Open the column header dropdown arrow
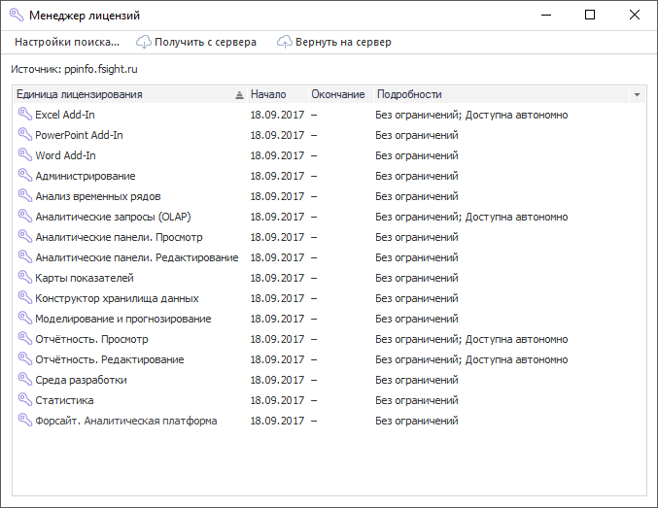This screenshot has width=658, height=508. pyautogui.click(x=637, y=95)
